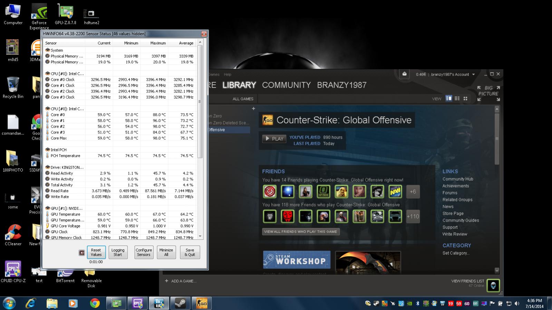552x310 pixels.
Task: Open the Achievements link
Action: 456,186
